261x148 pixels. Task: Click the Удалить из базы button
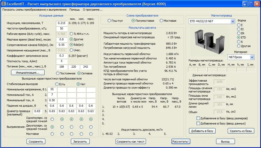pos(241,131)
